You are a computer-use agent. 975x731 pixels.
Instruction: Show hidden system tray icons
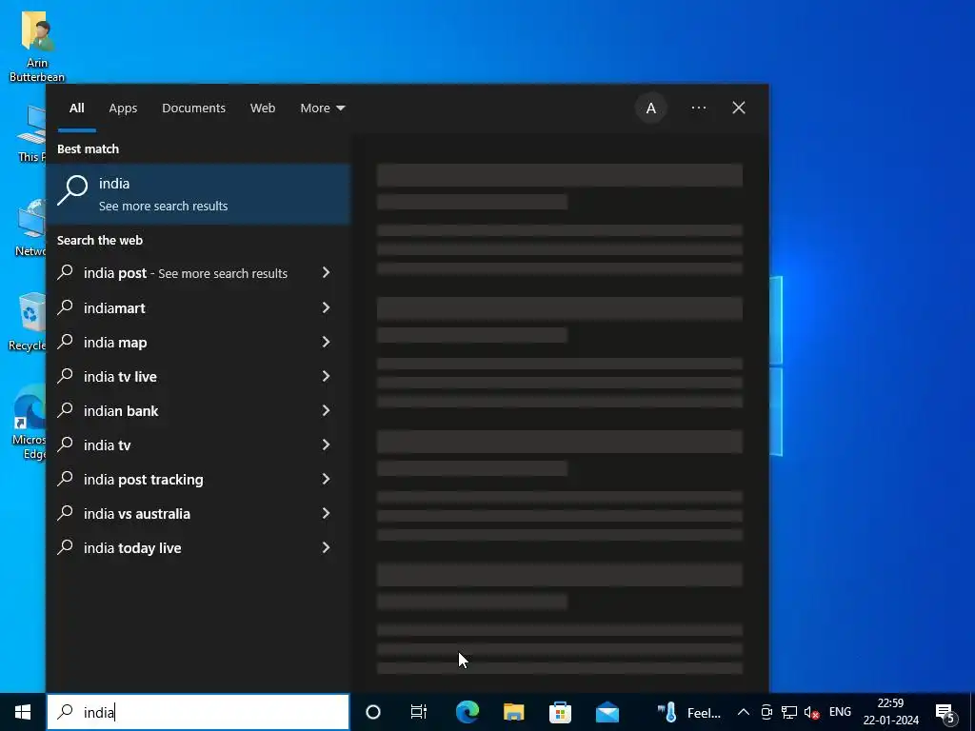(743, 712)
